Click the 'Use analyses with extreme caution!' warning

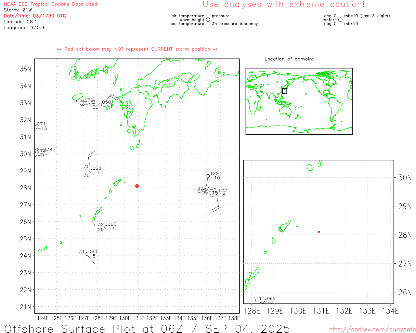[284, 5]
